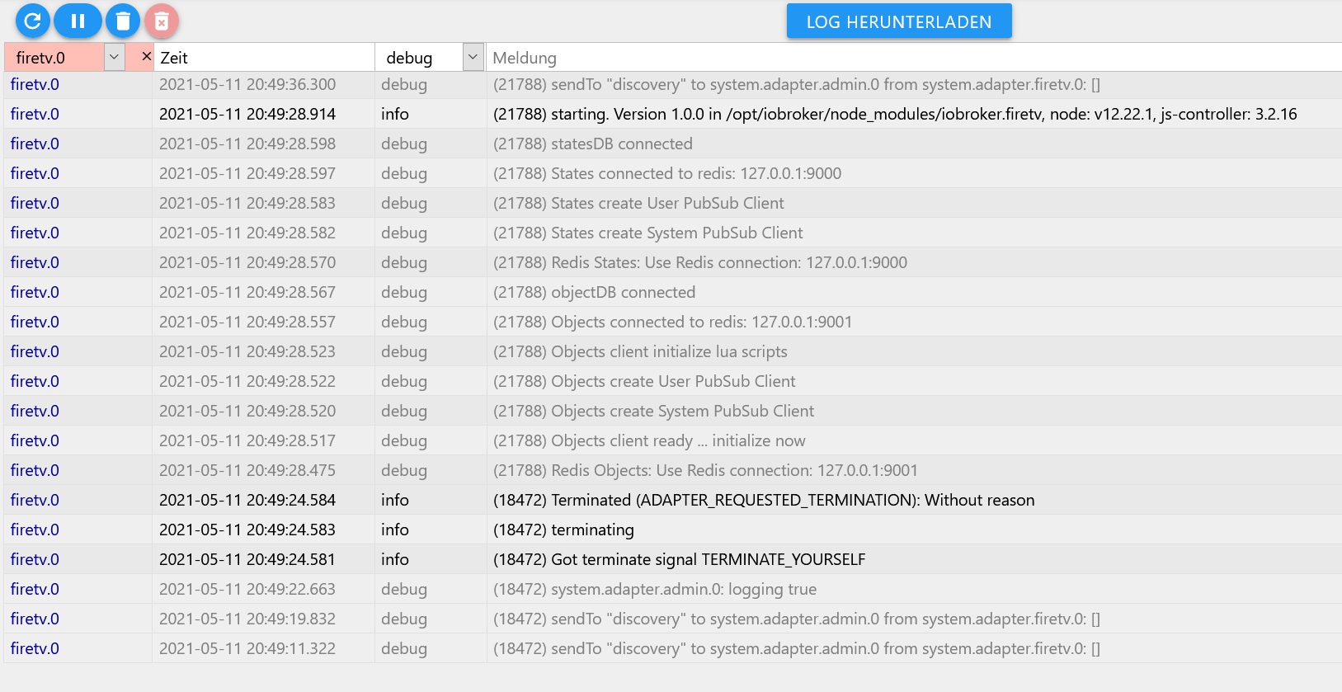Click firetv.0 in the 20:49:22.663 row
The height and width of the screenshot is (692, 1342).
(x=35, y=589)
